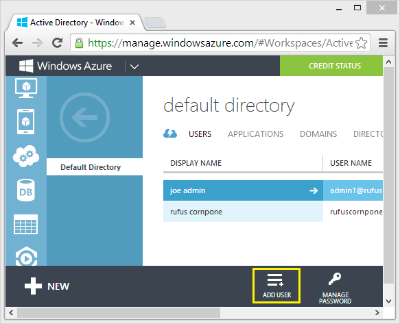This screenshot has height=324, width=400.
Task: Click the horizontal scrollbar thumb
Action: [119, 312]
